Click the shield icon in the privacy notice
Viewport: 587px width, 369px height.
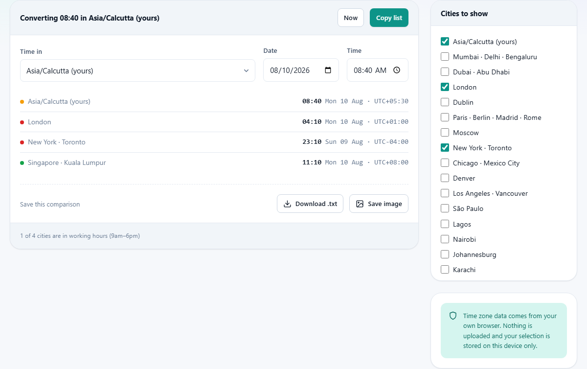point(453,316)
